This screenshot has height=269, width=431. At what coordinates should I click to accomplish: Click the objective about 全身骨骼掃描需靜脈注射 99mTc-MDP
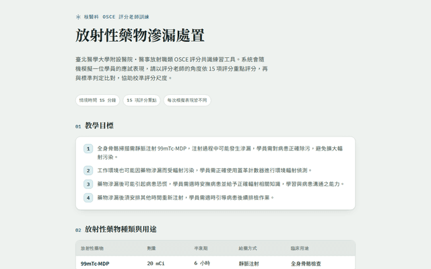pos(220,153)
